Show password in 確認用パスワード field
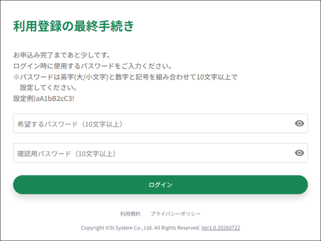Screen dimensions: 321x241 click(x=299, y=153)
